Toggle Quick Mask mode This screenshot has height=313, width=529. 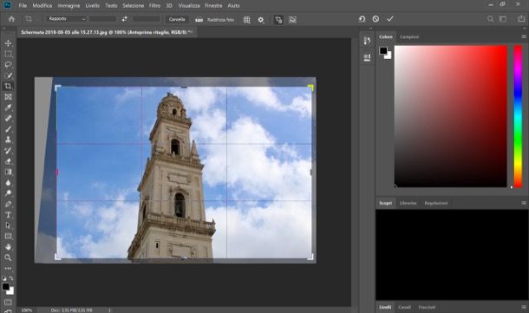point(8,303)
